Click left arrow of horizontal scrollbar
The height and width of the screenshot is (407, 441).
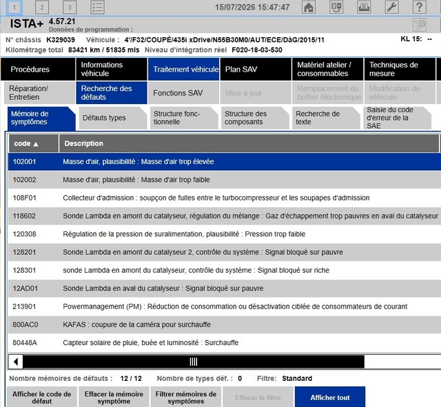(x=16, y=362)
